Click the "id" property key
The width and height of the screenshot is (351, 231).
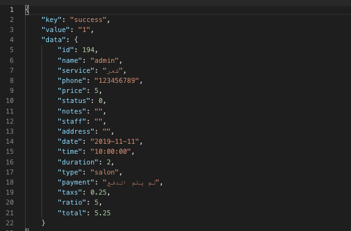66,50
